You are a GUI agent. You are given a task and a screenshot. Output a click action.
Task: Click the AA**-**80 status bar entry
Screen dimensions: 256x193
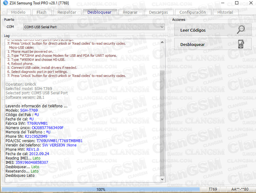[240, 189]
